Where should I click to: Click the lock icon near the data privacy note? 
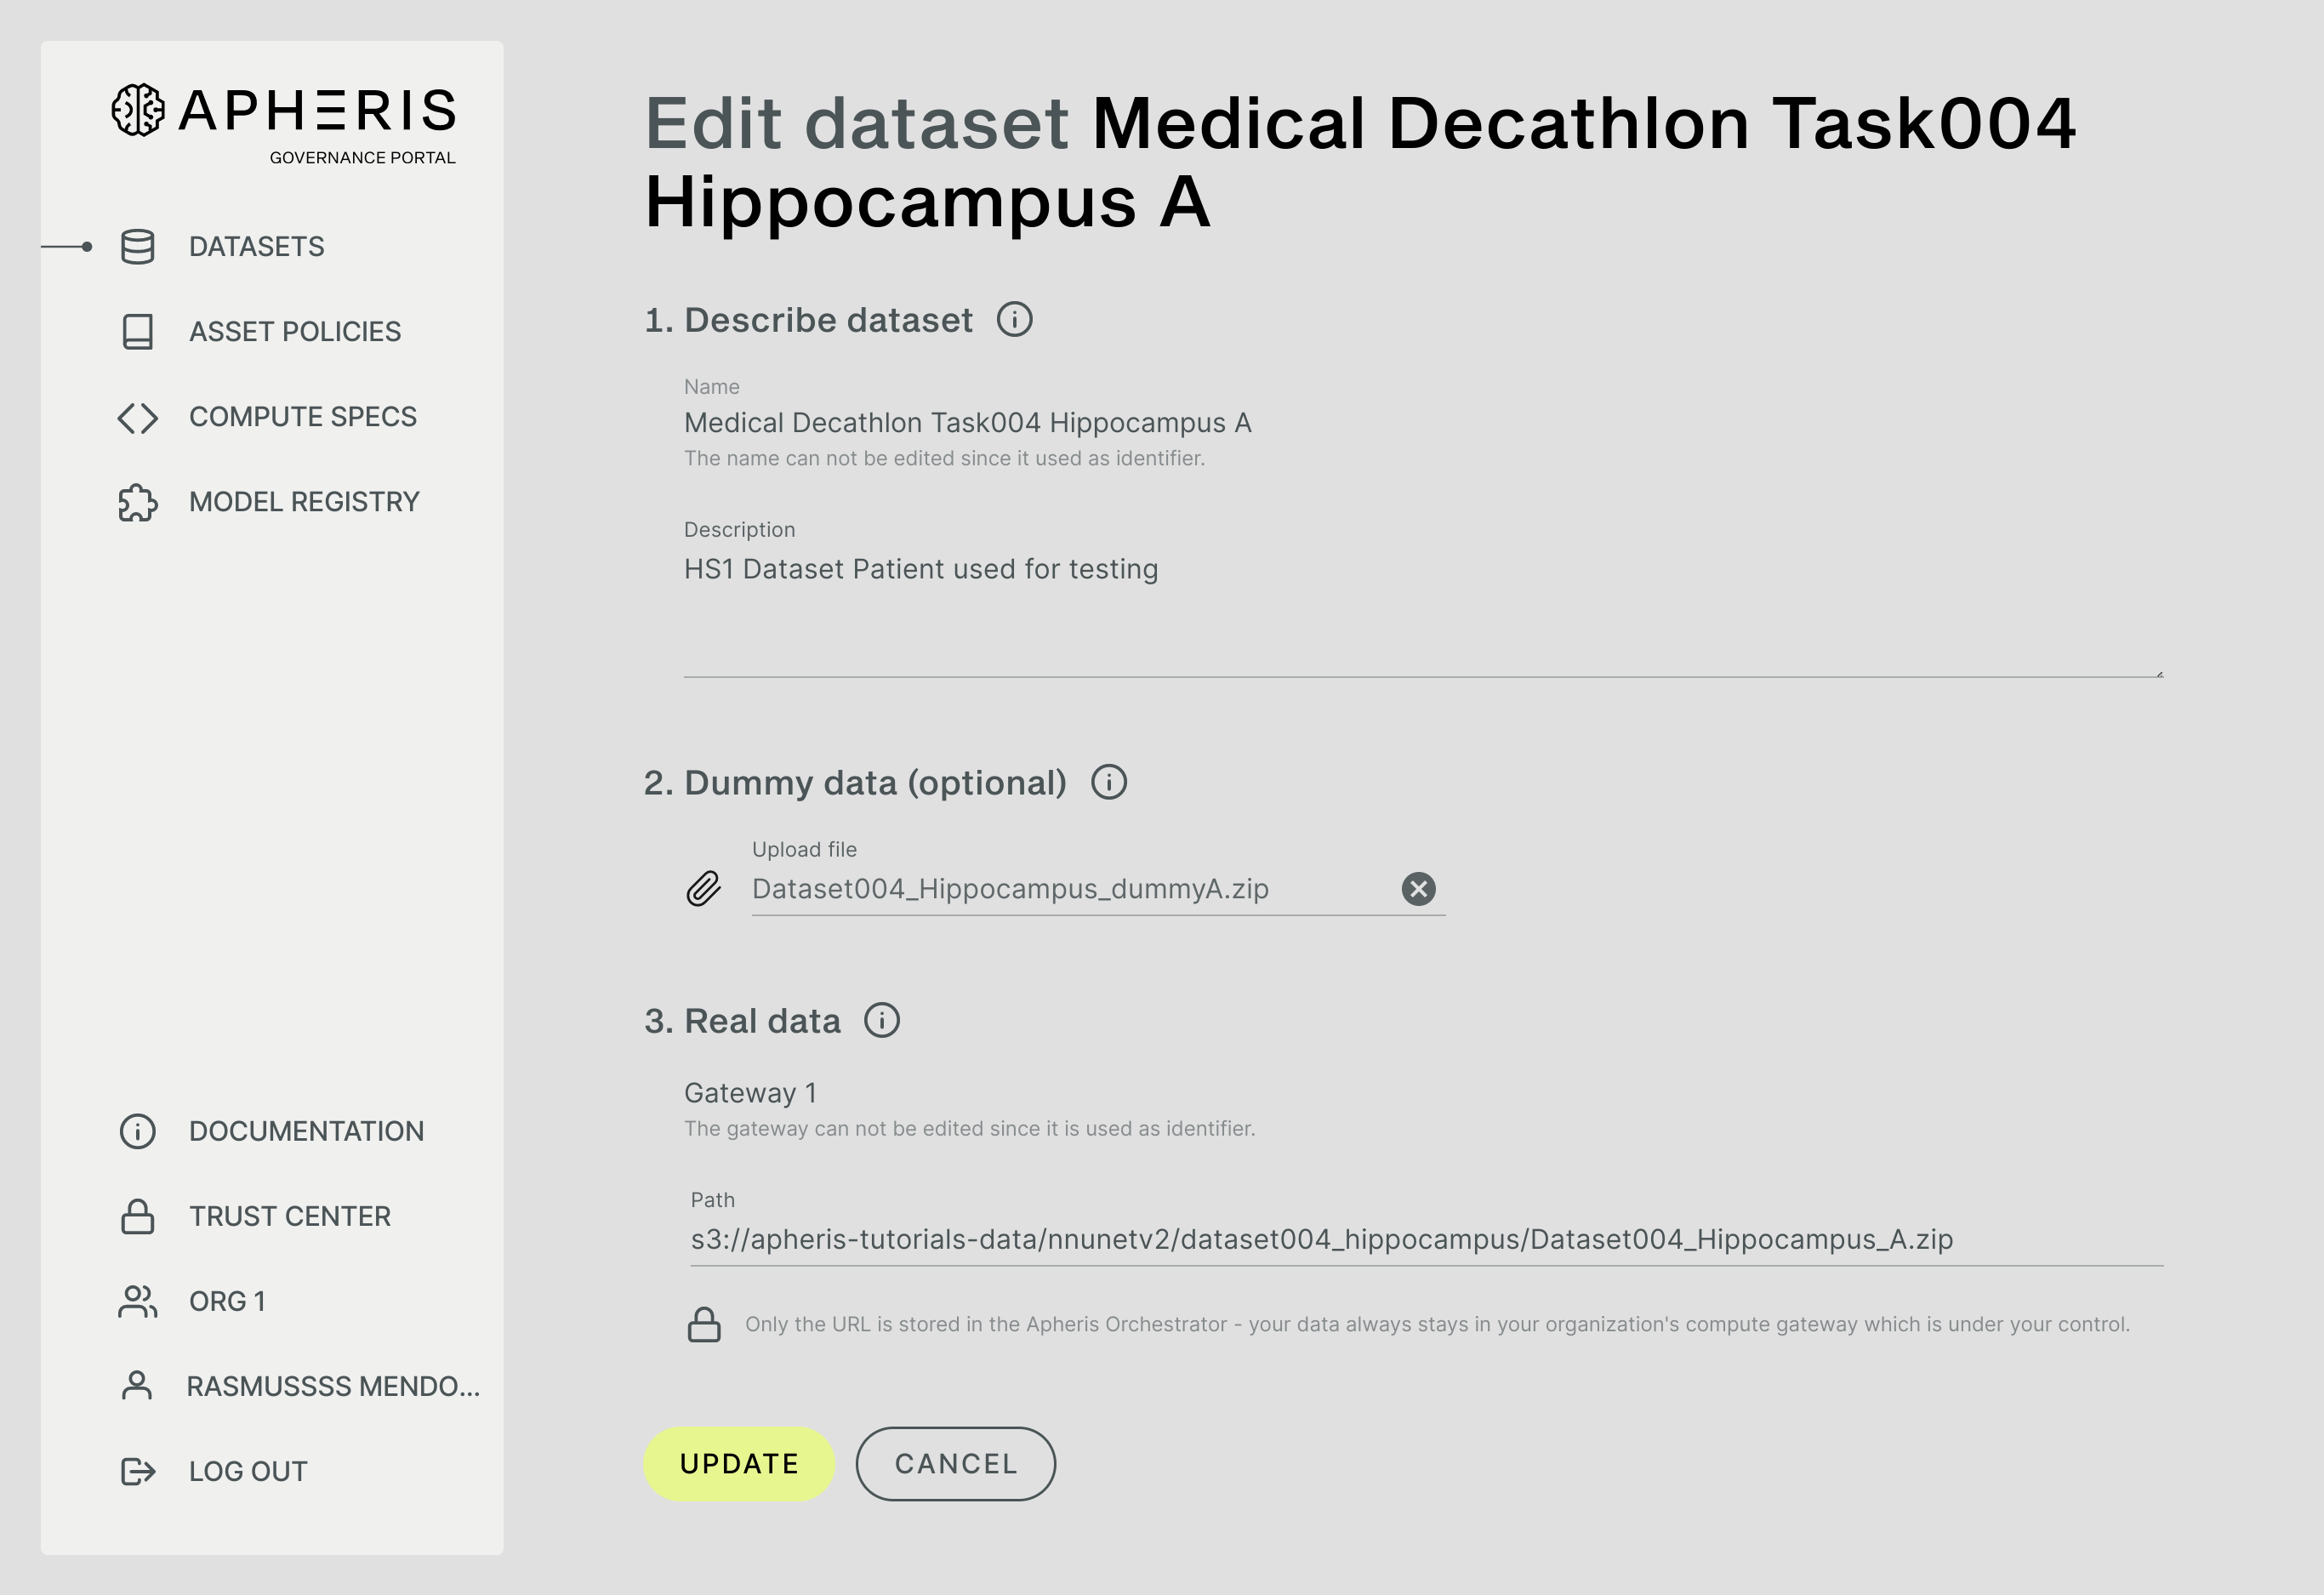click(x=705, y=1324)
